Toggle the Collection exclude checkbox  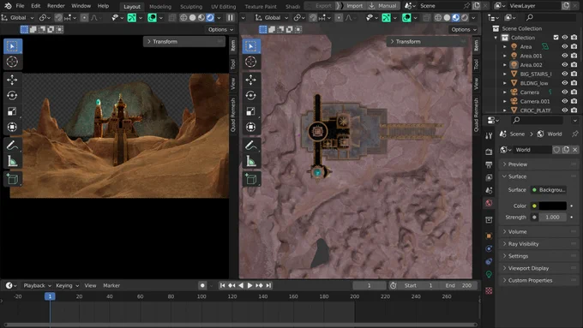pos(556,38)
